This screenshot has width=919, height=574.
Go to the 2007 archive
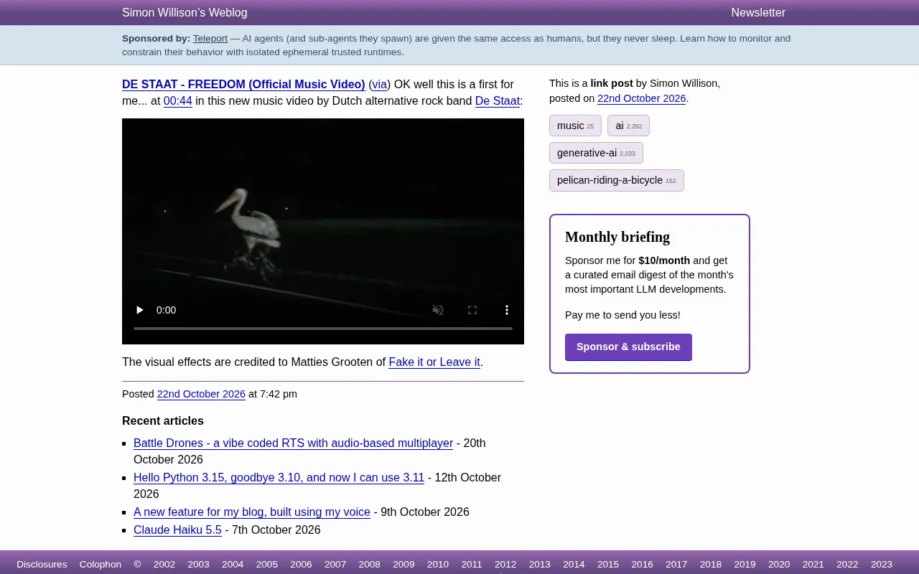pos(335,565)
